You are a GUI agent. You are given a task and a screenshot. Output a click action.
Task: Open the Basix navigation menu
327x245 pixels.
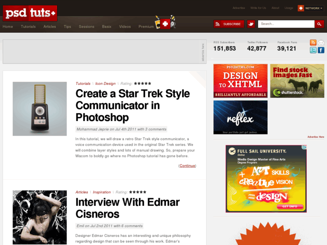pyautogui.click(x=107, y=27)
